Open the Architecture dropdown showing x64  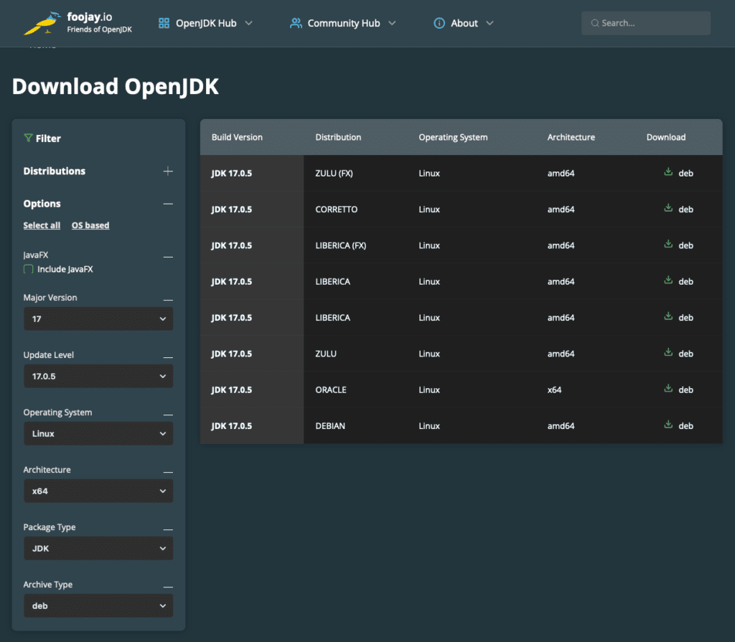[x=98, y=491]
